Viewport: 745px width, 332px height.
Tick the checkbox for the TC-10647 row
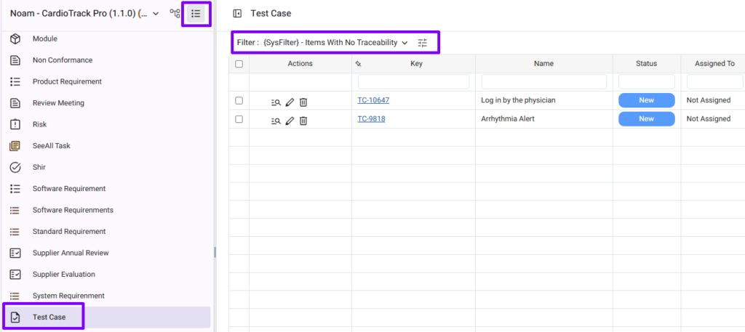tap(239, 100)
